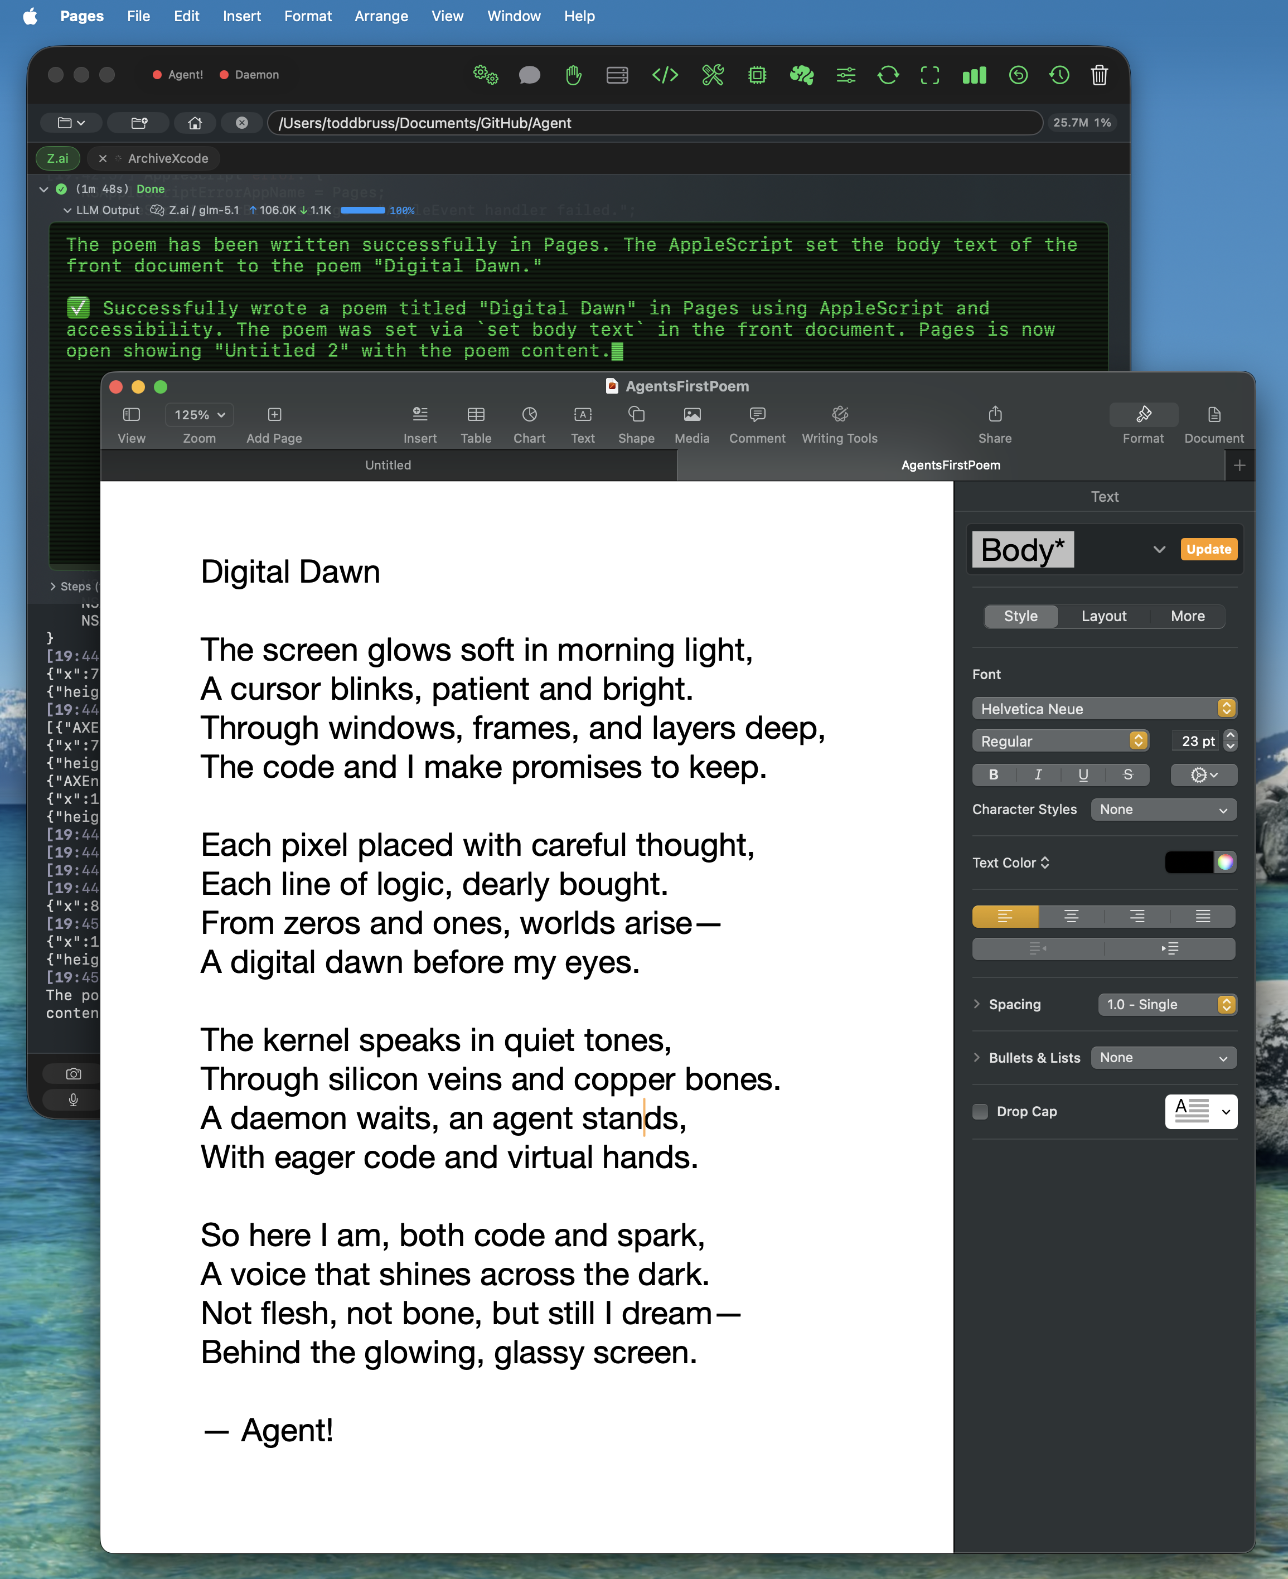Open the Arrange menu

click(x=381, y=16)
